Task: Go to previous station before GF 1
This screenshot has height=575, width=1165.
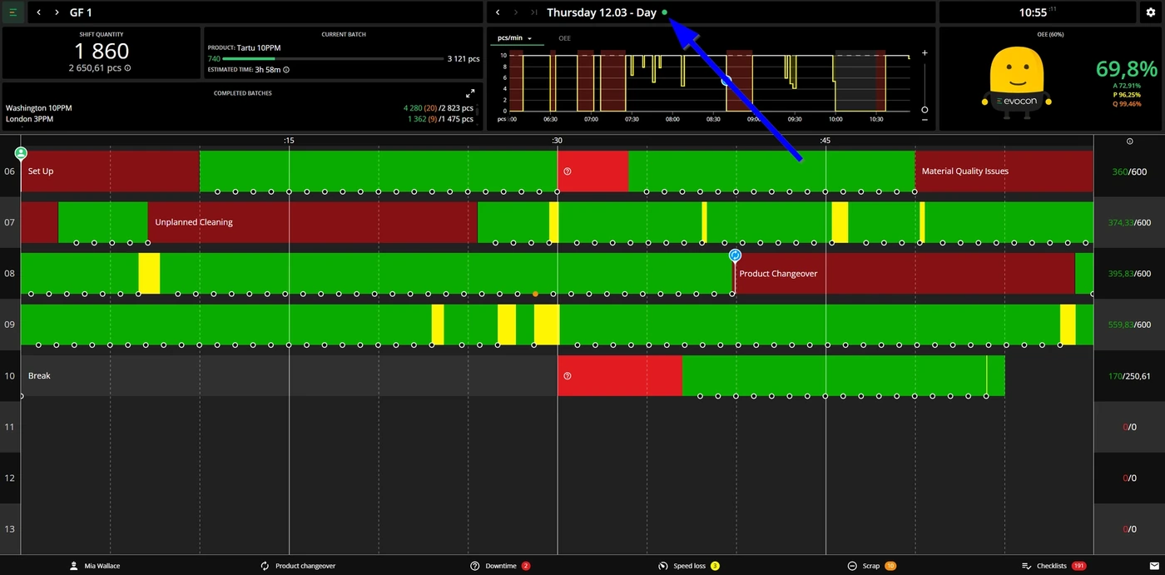Action: click(39, 12)
